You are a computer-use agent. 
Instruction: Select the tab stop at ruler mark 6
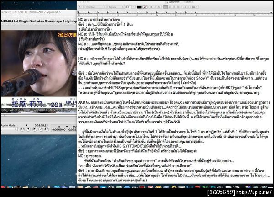[195, 12]
